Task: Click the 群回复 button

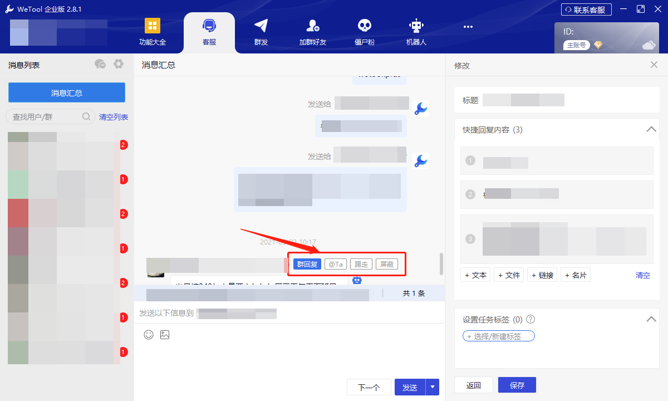Action: click(307, 264)
